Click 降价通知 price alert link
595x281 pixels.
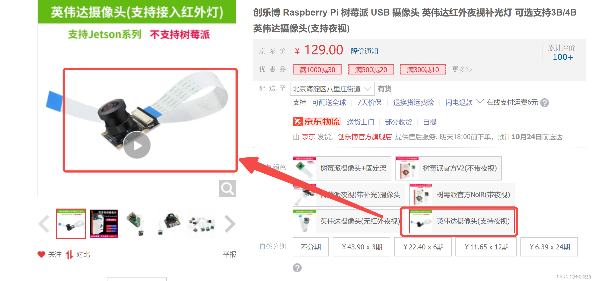click(x=364, y=51)
